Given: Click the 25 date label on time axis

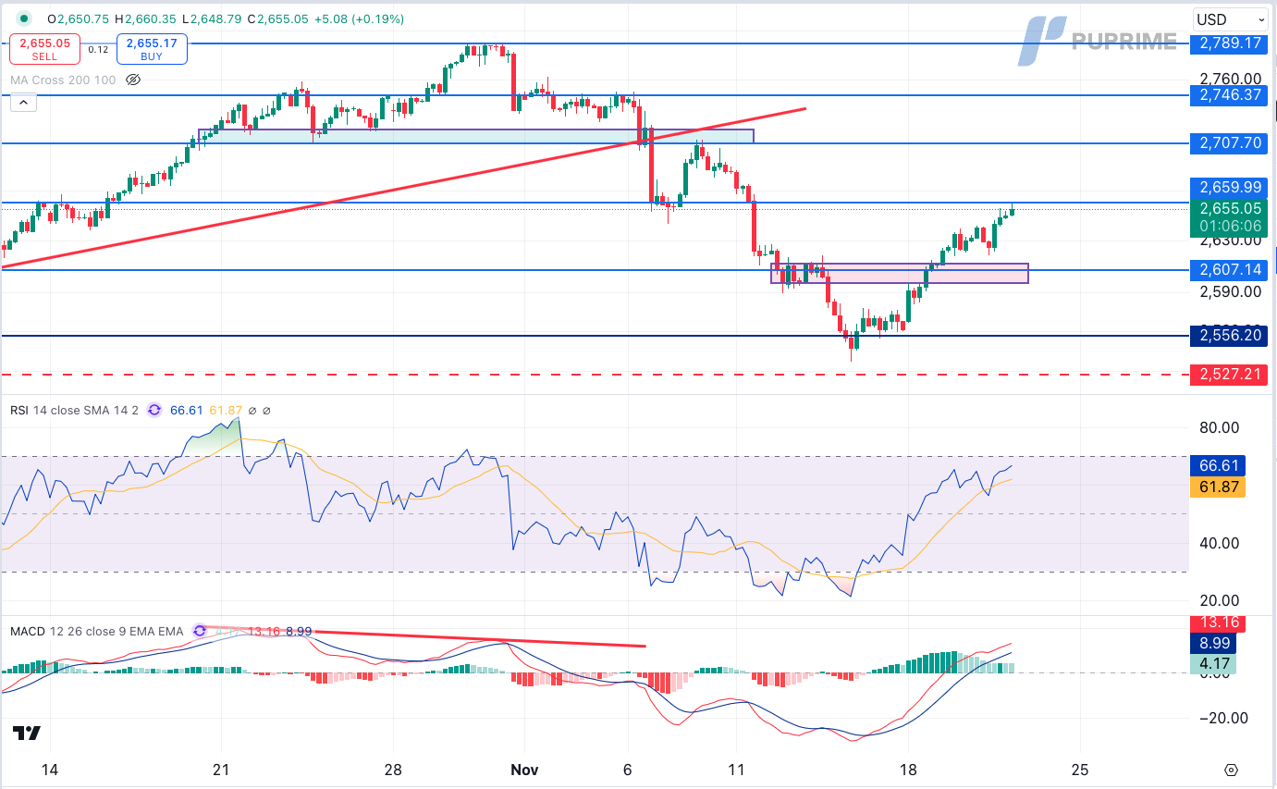Looking at the screenshot, I should tap(1080, 770).
